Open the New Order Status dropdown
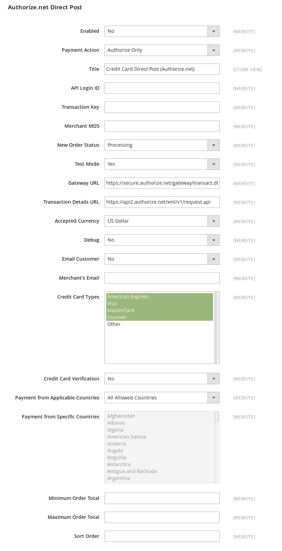Viewport: 282px width, 551px height. tap(162, 145)
